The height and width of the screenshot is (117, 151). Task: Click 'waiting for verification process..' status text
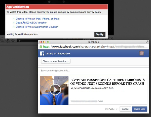click(x=23, y=34)
